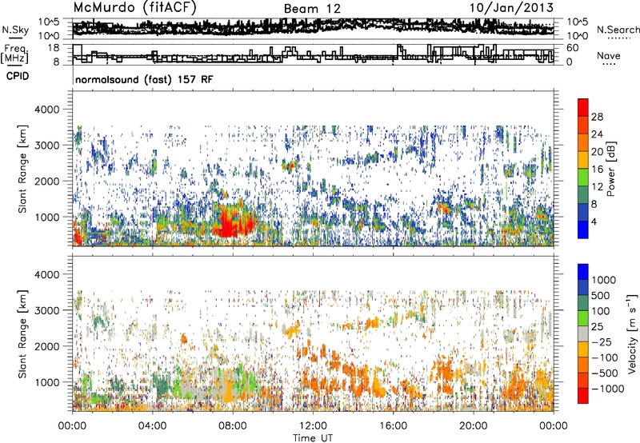Viewport: 640px width, 443px height.
Task: Click the 'Freq. [MHz]' axis label
Action: coord(14,54)
